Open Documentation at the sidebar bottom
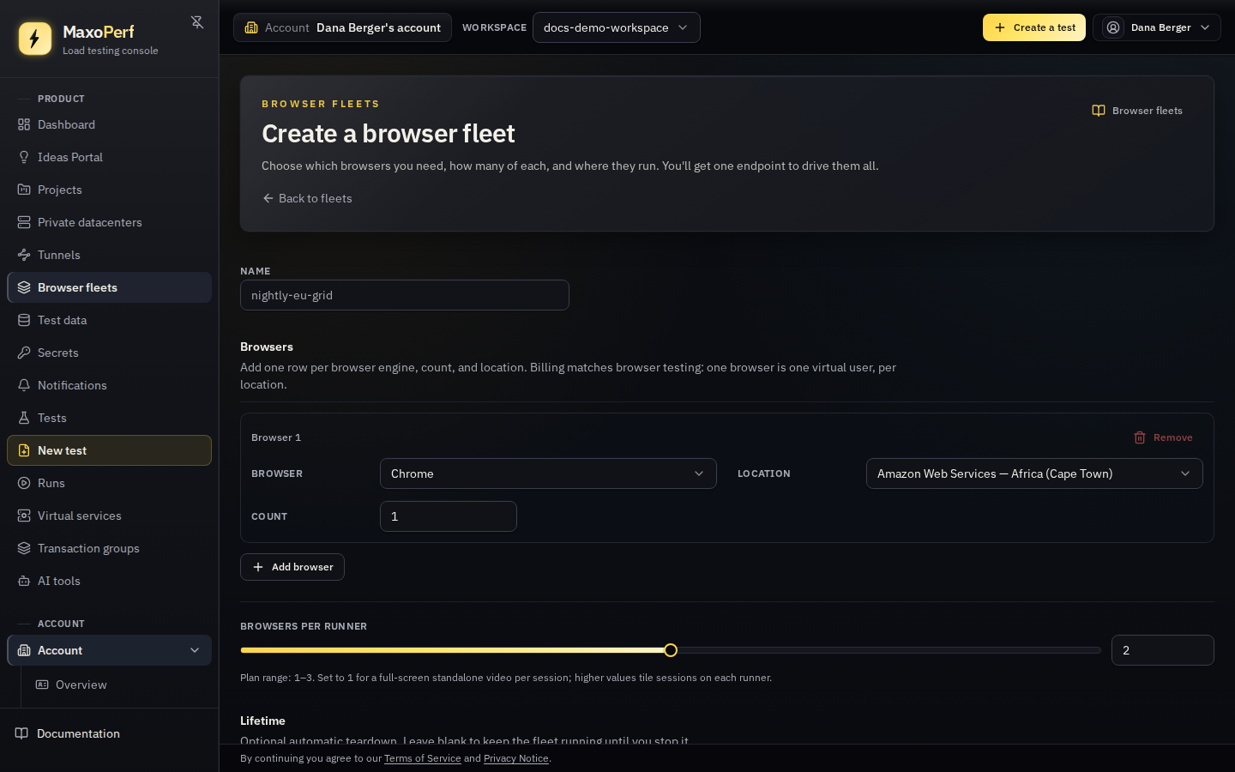Image resolution: width=1235 pixels, height=772 pixels. (x=109, y=733)
